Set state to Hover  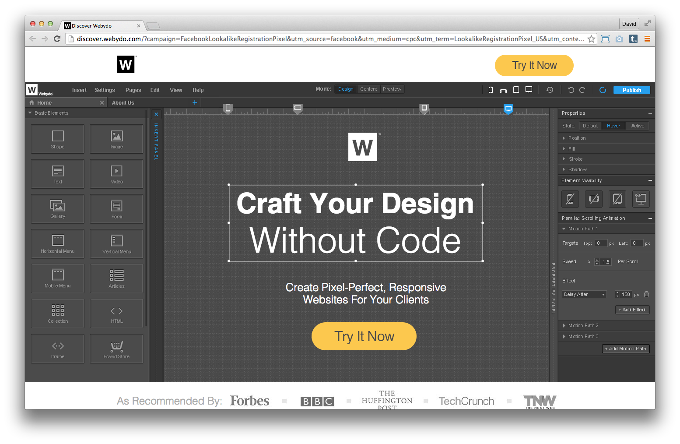(x=613, y=126)
